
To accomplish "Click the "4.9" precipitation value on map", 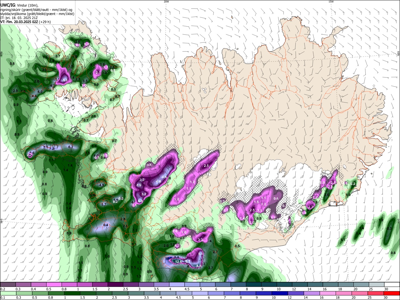I will point(101,185).
